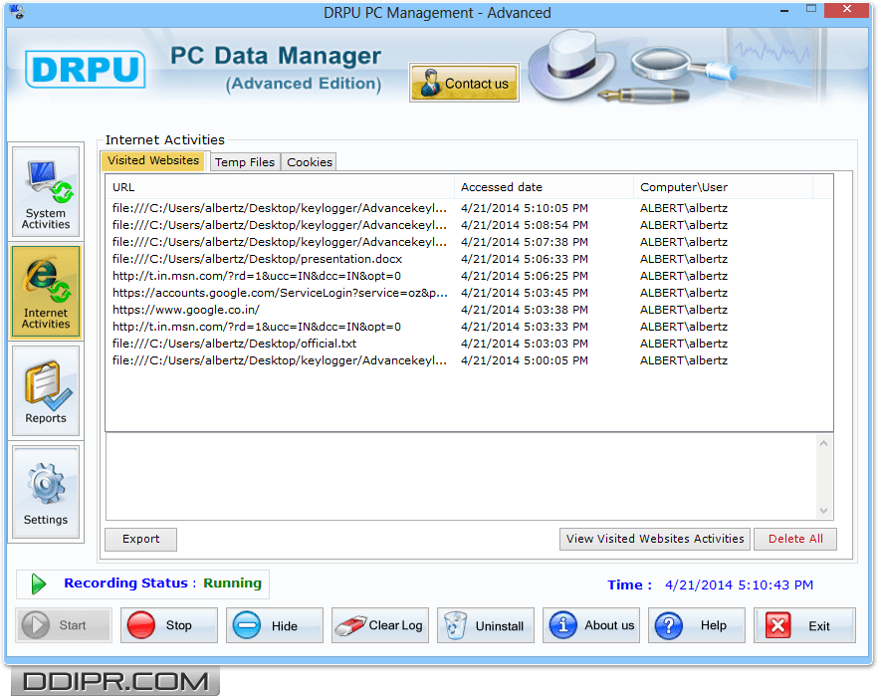The image size is (878, 696).
Task: Select msn.com row accessed 5:06:25 PM
Action: 469,276
